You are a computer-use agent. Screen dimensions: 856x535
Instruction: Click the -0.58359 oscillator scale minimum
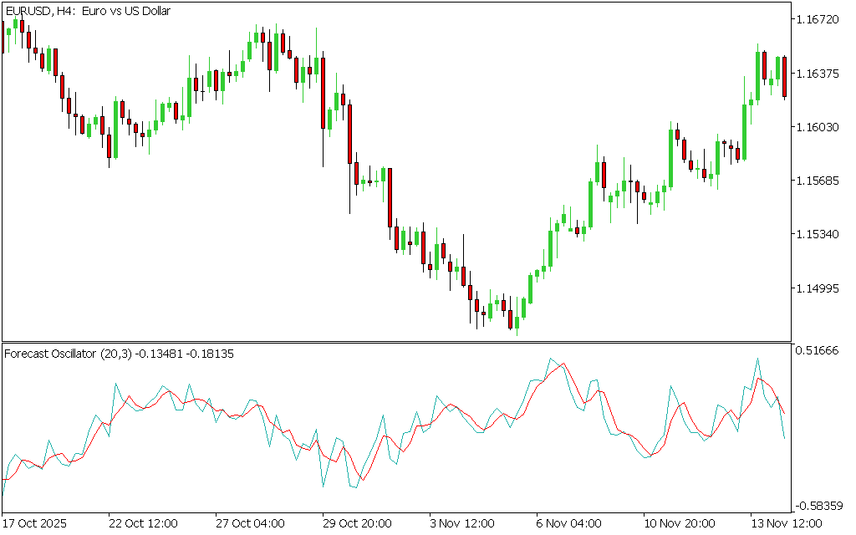click(819, 505)
